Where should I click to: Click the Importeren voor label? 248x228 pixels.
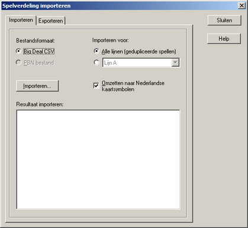pyautogui.click(x=111, y=40)
